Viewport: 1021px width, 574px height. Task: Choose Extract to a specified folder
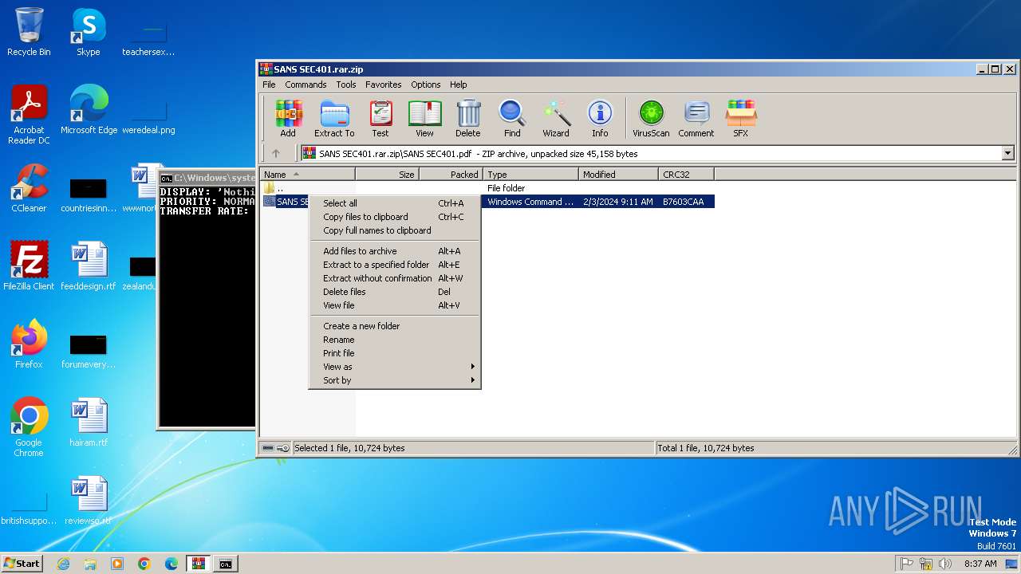[x=395, y=265]
